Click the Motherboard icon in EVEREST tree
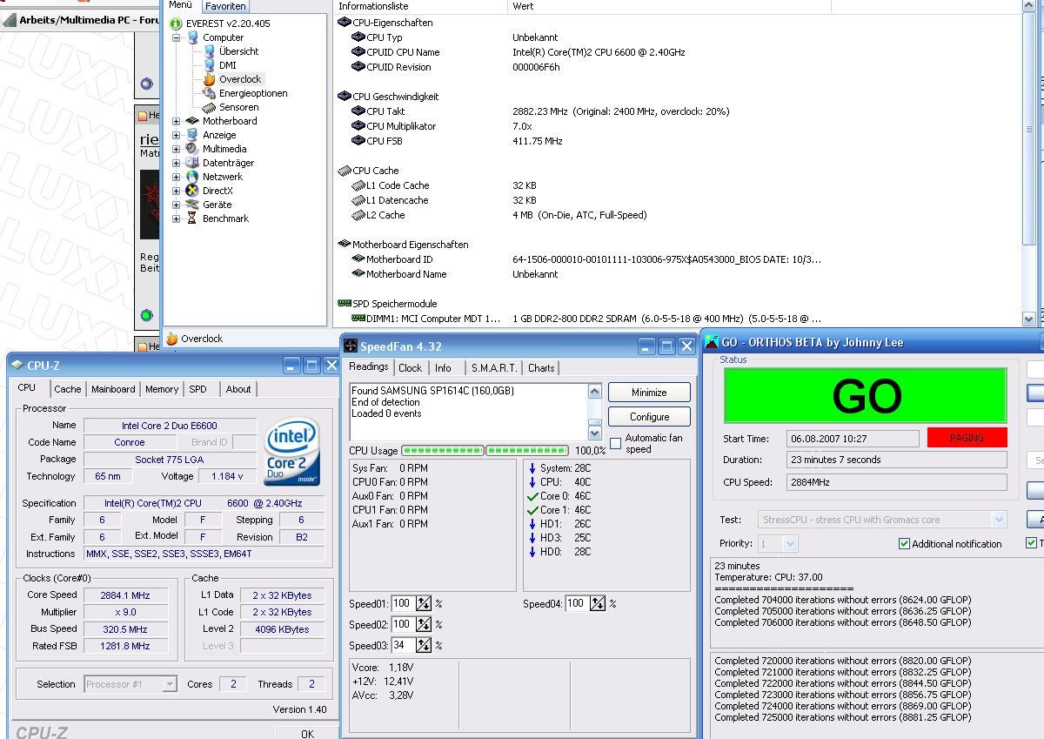Screen dimensions: 1044x739 tap(192, 121)
